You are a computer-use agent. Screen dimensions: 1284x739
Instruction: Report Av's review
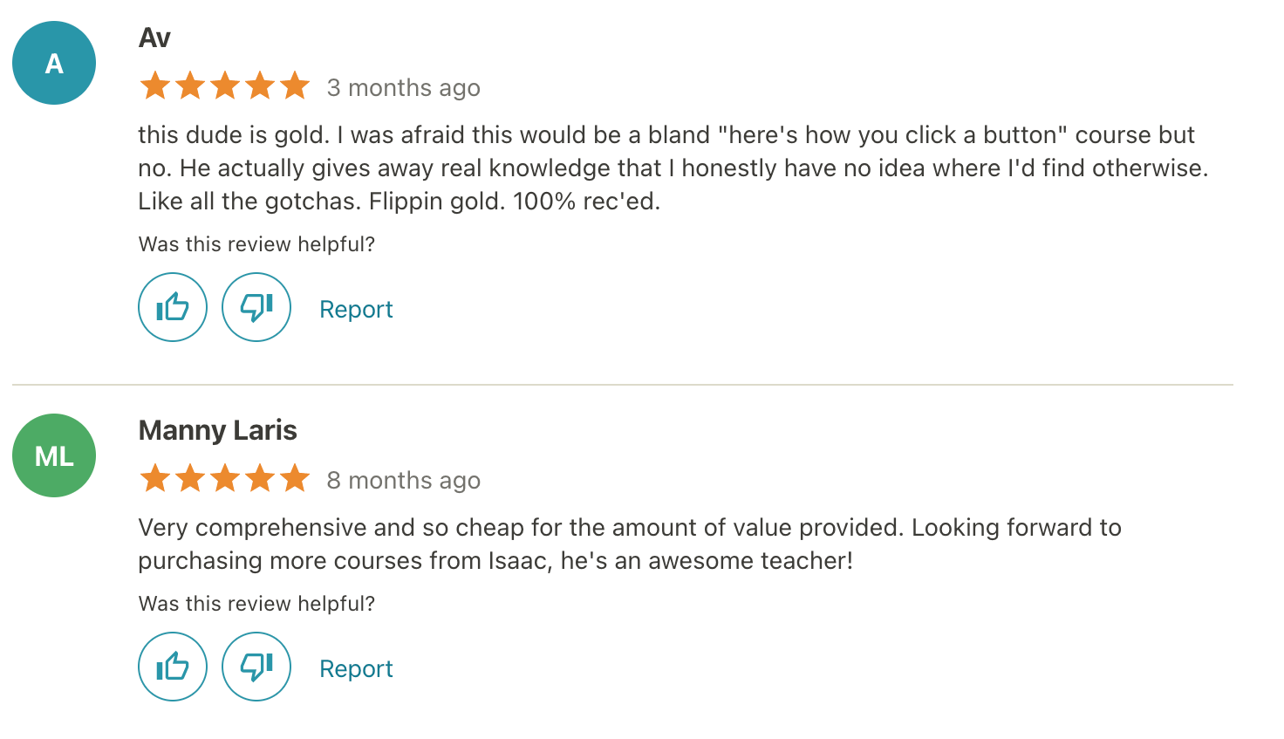(356, 310)
